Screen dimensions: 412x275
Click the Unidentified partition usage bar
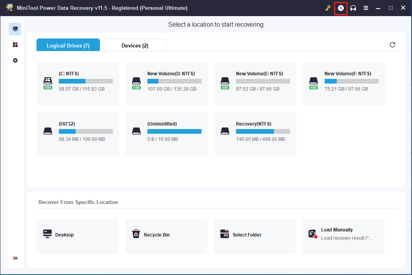(x=174, y=131)
